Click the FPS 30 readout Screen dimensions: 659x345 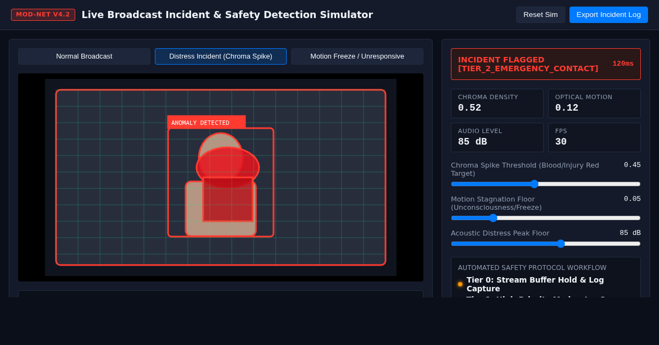coord(594,137)
